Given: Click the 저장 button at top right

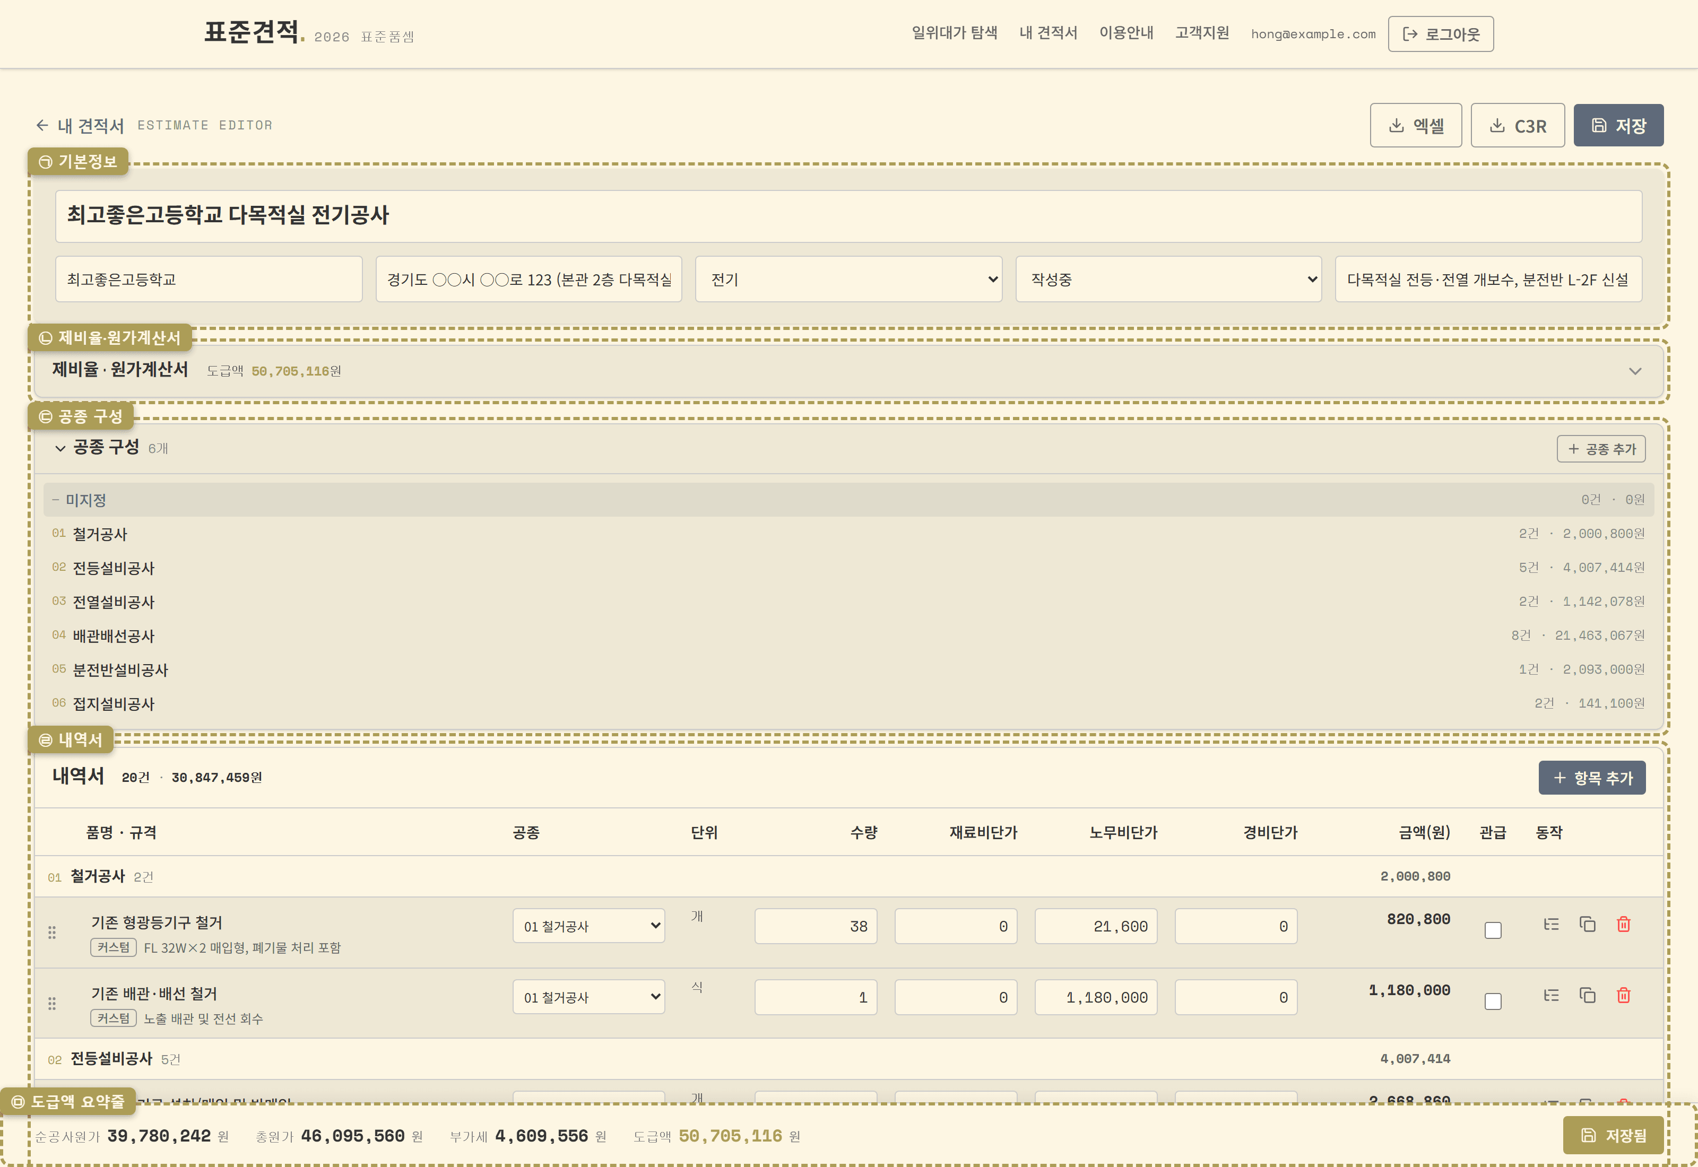Looking at the screenshot, I should coord(1618,126).
